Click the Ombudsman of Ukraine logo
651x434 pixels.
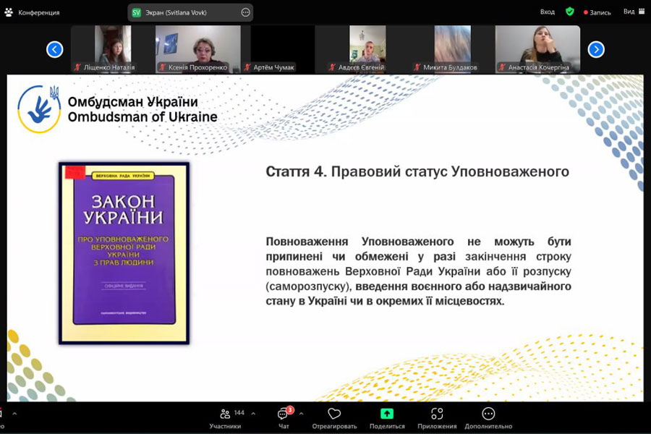point(39,109)
